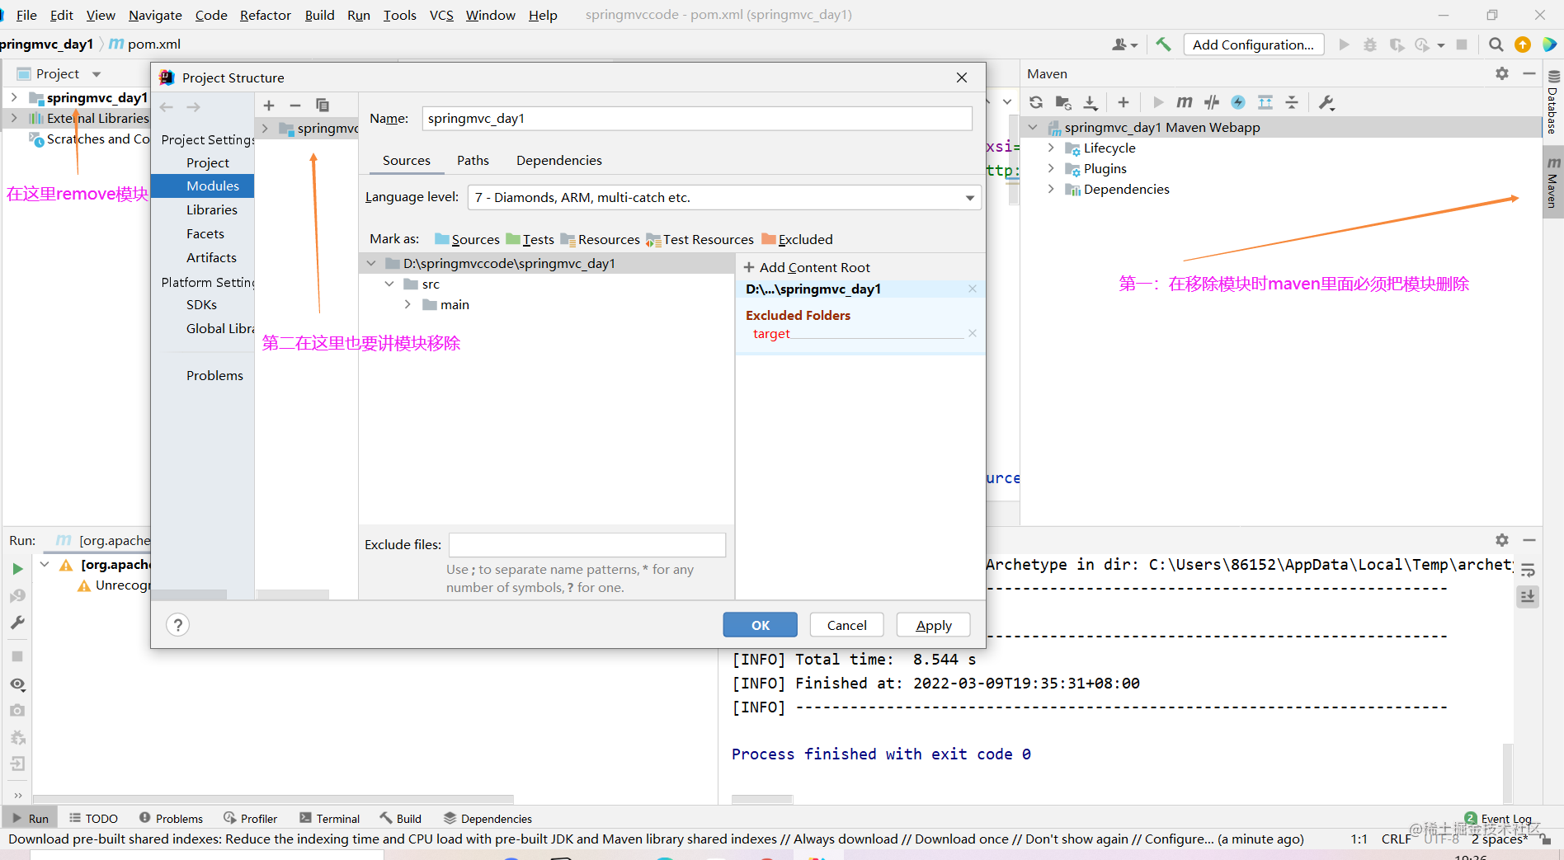
Task: Click Execute Maven Goal icon
Action: [1185, 102]
